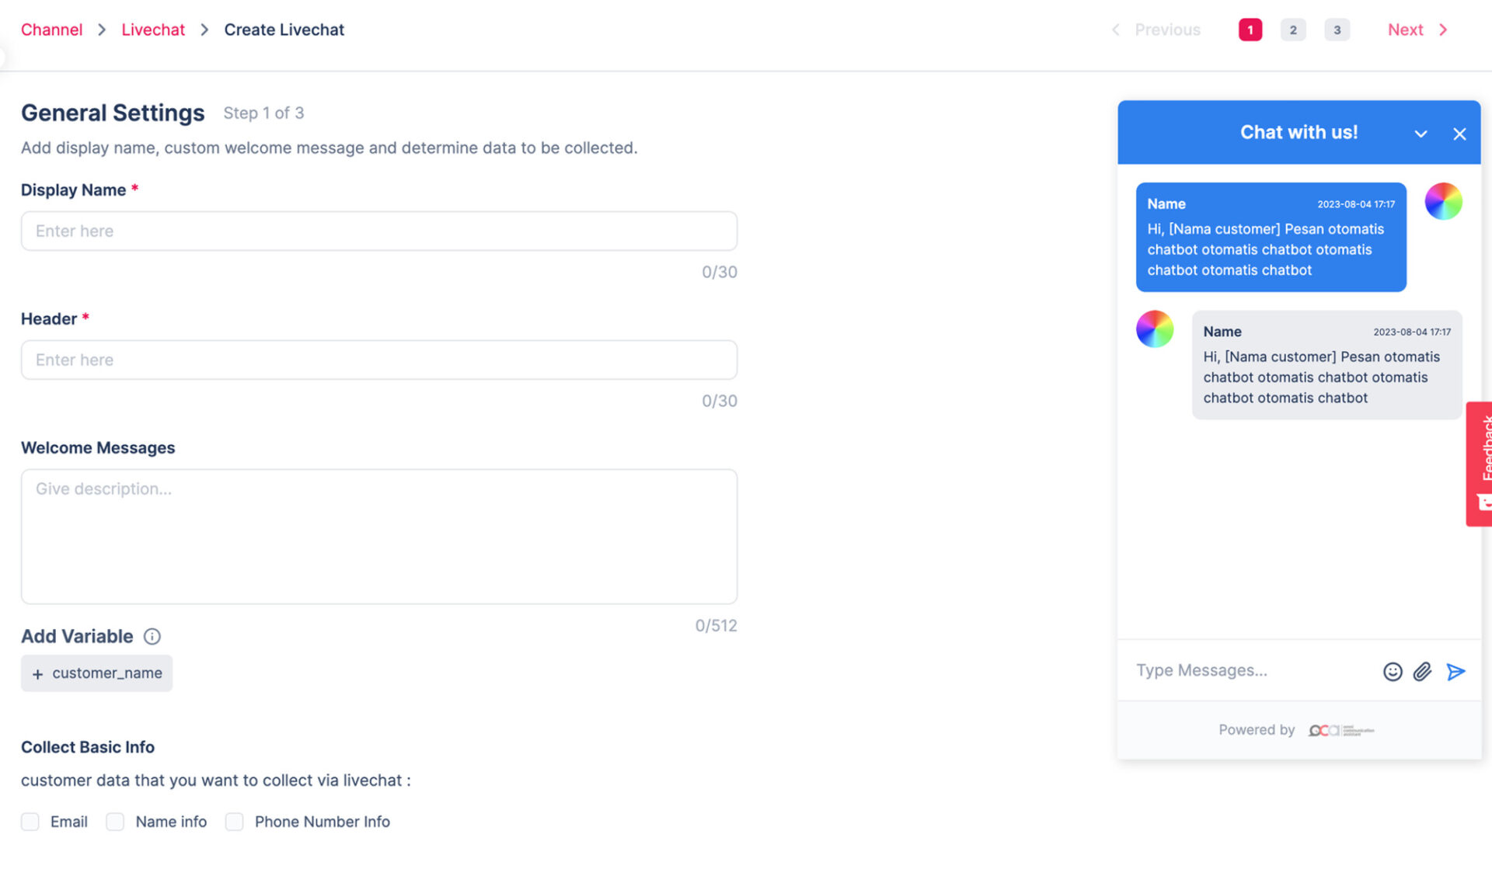1492x890 pixels.
Task: Click the emoji smiley icon in chat input
Action: pyautogui.click(x=1393, y=671)
